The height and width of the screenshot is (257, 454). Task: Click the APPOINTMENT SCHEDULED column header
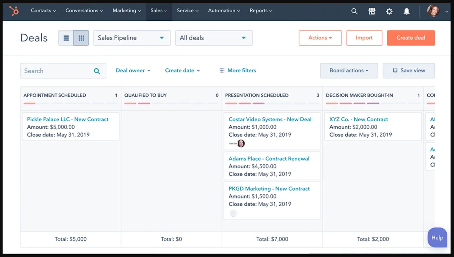point(55,95)
